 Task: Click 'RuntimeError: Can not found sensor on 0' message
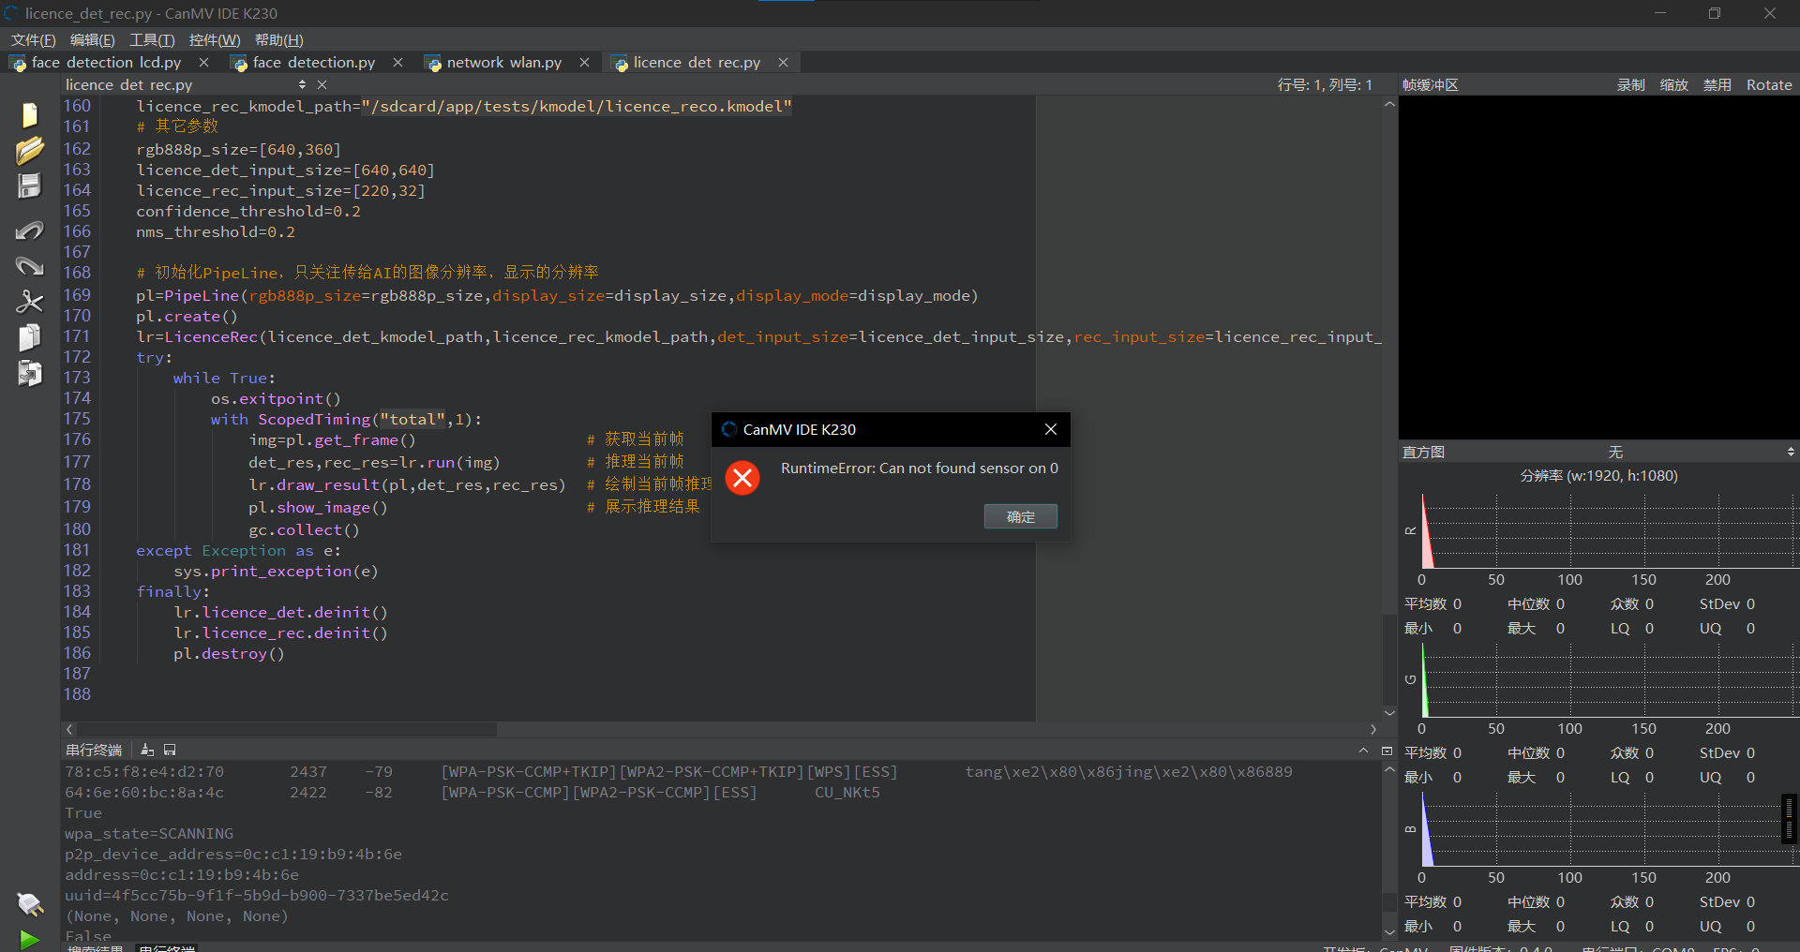click(x=920, y=468)
